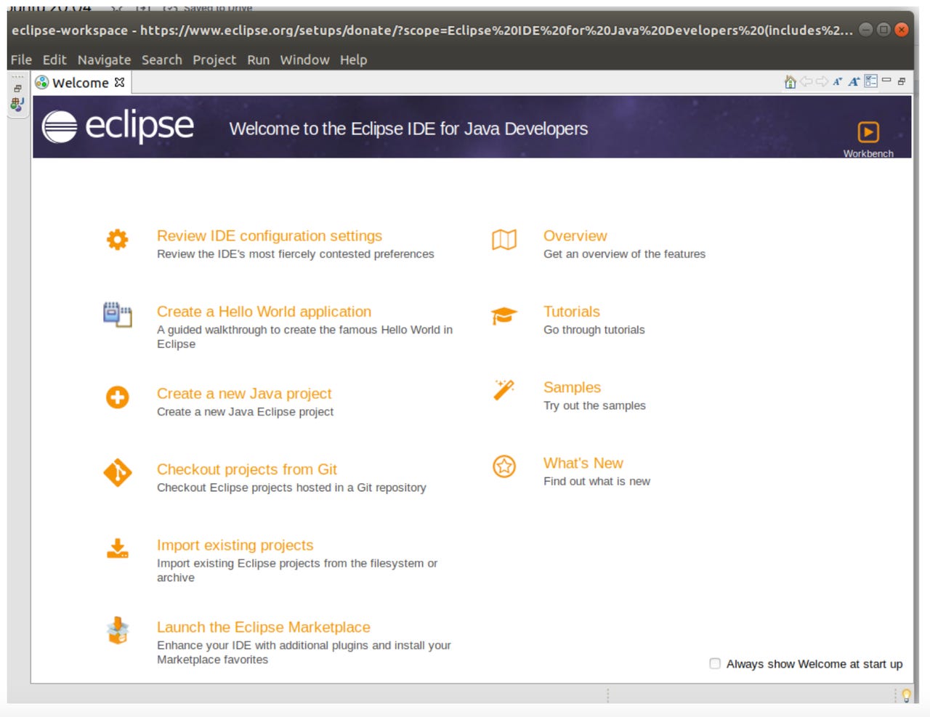The image size is (930, 717).
Task: Open the Checkout projects from Git diamond icon
Action: click(x=117, y=473)
